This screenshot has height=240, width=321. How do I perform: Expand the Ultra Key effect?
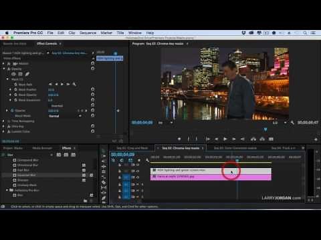3,126
